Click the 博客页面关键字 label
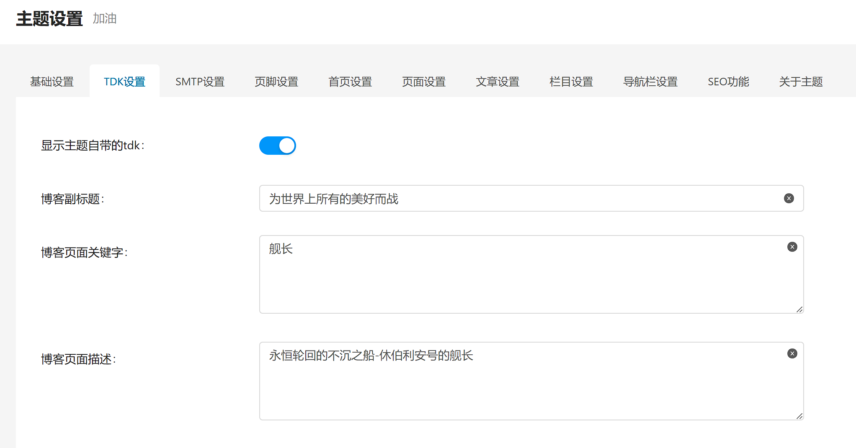This screenshot has width=856, height=448. click(x=84, y=252)
